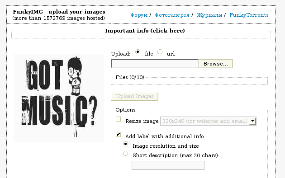This screenshot has width=285, height=178.
Task: Click the FunkyIMG upload your images title
Action: [x=59, y=12]
